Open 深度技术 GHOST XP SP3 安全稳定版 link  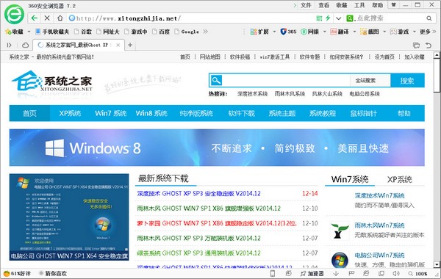point(199,193)
